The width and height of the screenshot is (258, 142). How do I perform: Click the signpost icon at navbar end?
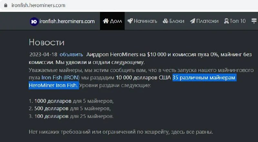point(254,21)
